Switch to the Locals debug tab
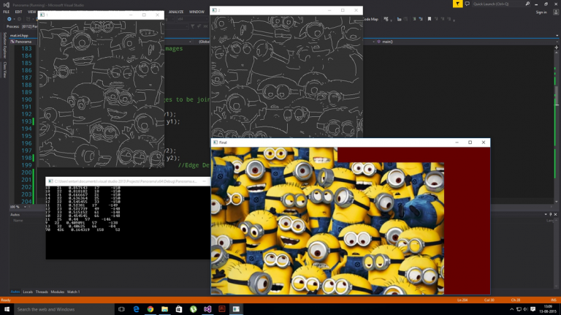Viewport: 561px width, 315px height. (28, 292)
